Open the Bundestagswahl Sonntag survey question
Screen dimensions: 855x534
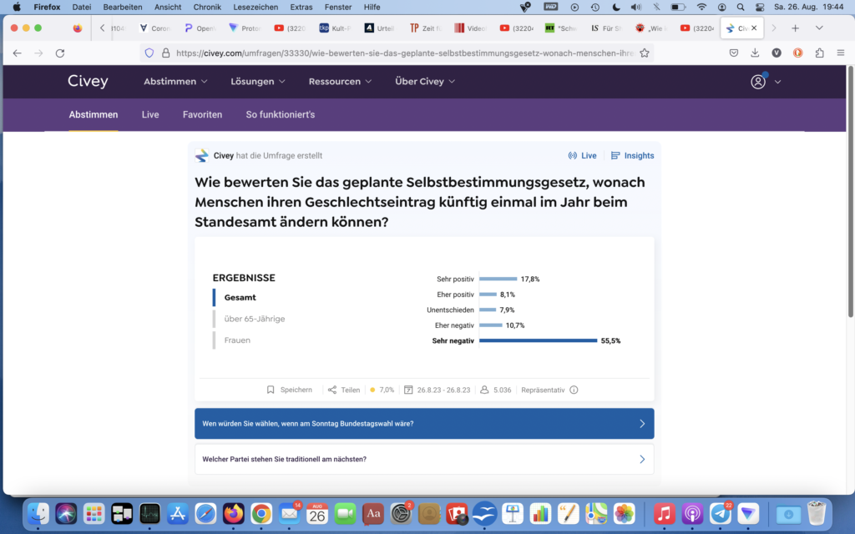tap(424, 423)
